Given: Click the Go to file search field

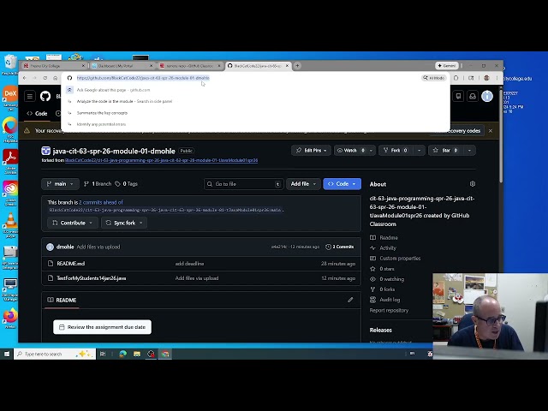Looking at the screenshot, I should (x=244, y=183).
